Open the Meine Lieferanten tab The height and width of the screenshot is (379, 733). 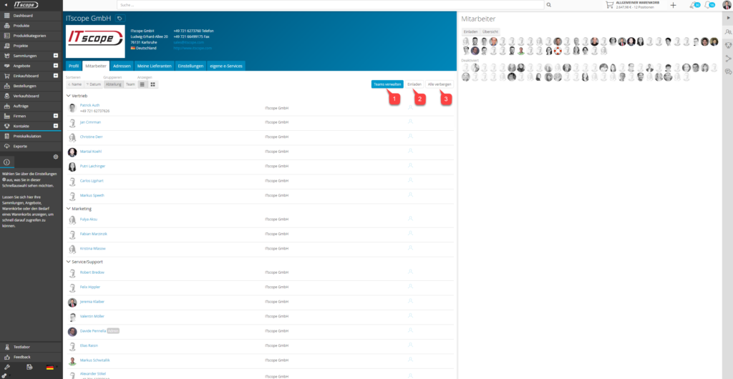(x=155, y=67)
